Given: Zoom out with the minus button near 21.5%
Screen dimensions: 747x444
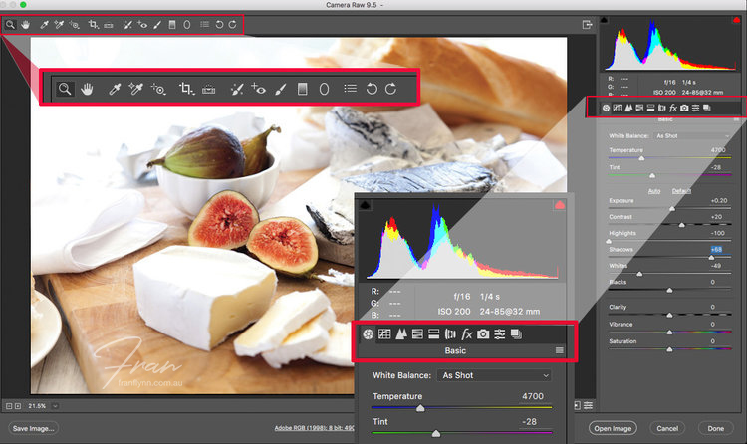Looking at the screenshot, I should click(x=9, y=406).
